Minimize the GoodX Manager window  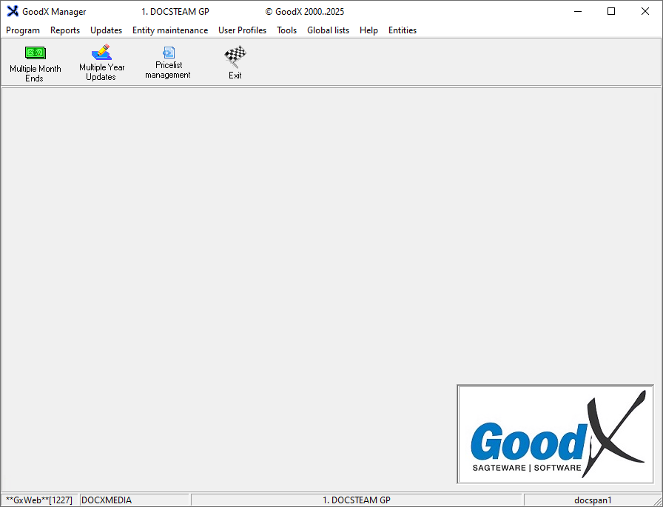click(x=578, y=11)
